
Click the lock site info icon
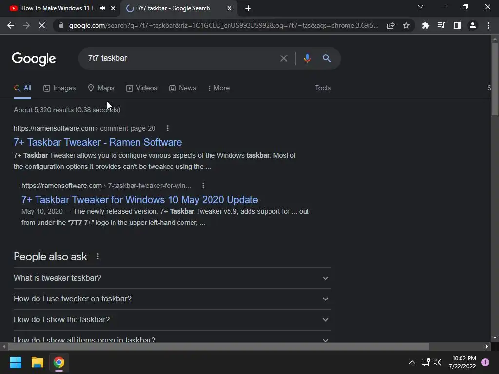click(61, 25)
